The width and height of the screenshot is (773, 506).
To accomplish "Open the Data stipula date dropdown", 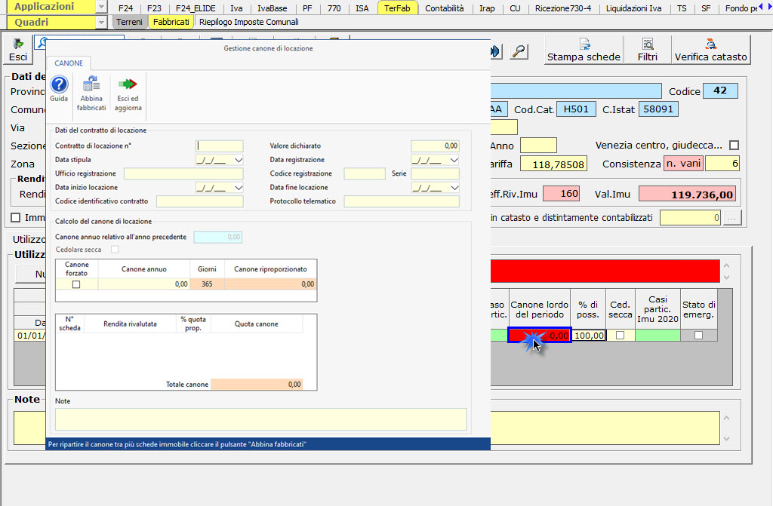I will pyautogui.click(x=239, y=160).
